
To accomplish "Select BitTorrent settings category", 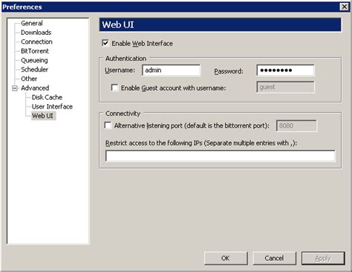I will (x=35, y=51).
